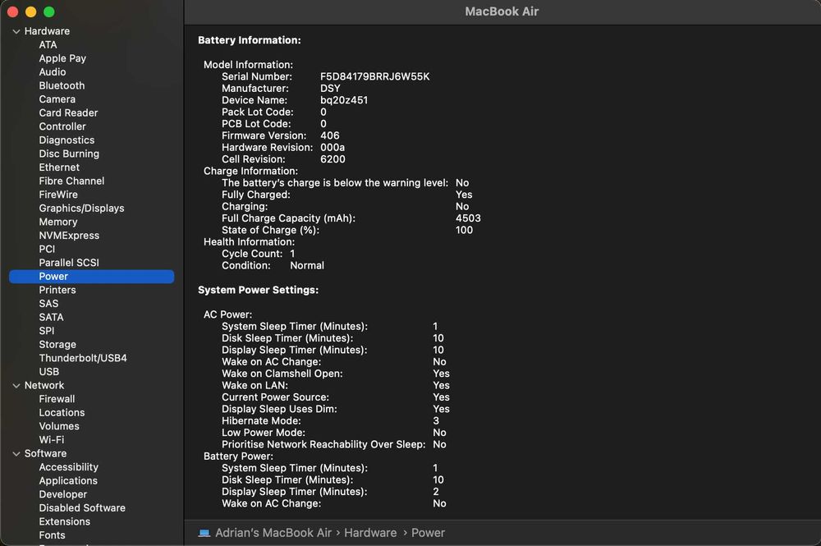
Task: Select Parallel SCSI in the sidebar
Action: pos(69,263)
